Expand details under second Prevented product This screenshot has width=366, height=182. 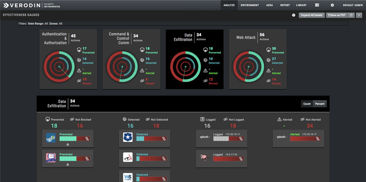pyautogui.click(x=68, y=165)
